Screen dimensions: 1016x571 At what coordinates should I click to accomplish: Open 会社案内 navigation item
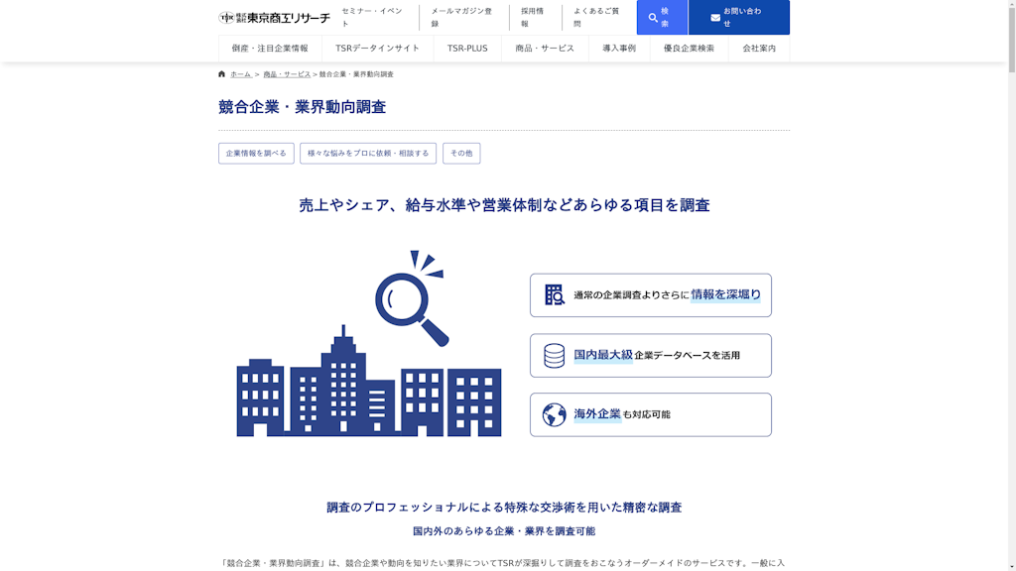coord(759,49)
